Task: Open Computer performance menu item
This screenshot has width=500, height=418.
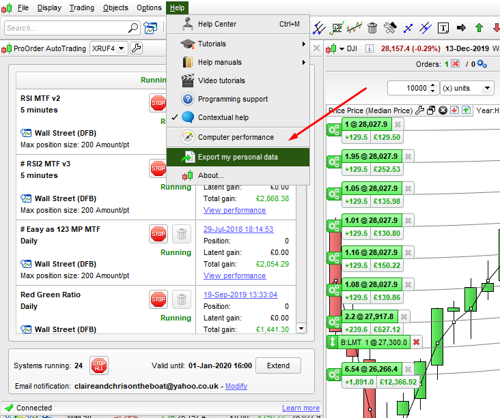Action: pyautogui.click(x=238, y=137)
